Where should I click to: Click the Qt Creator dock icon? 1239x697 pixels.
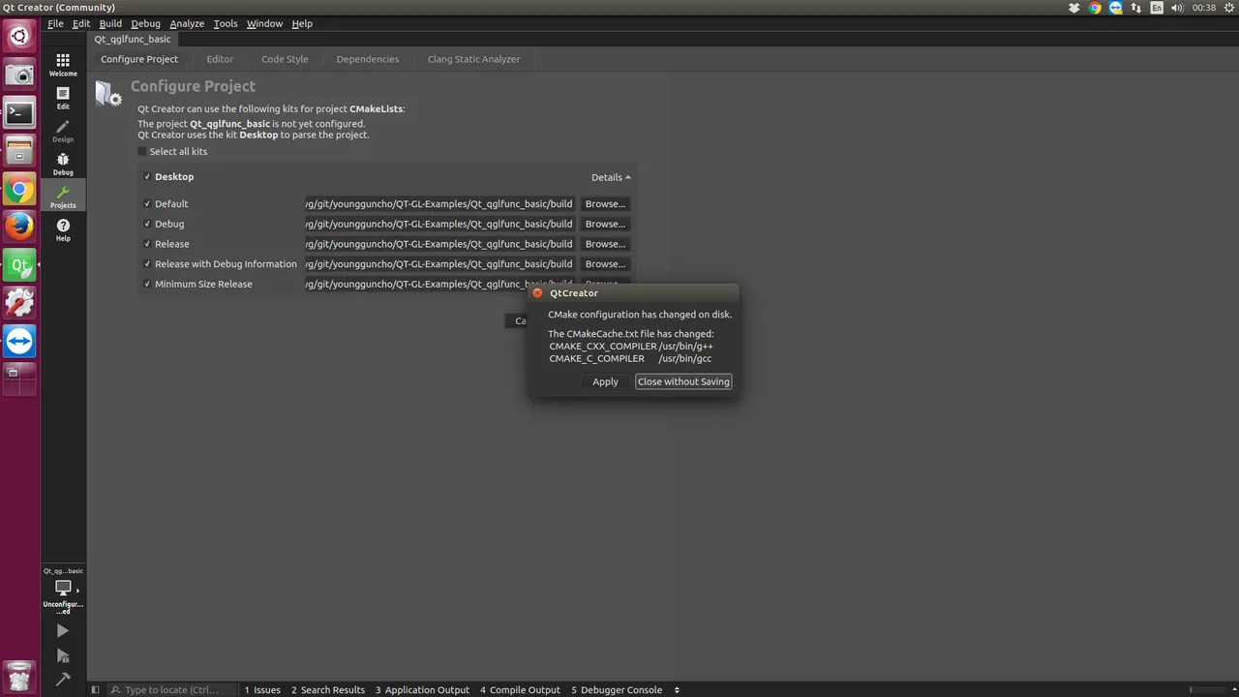(x=19, y=264)
